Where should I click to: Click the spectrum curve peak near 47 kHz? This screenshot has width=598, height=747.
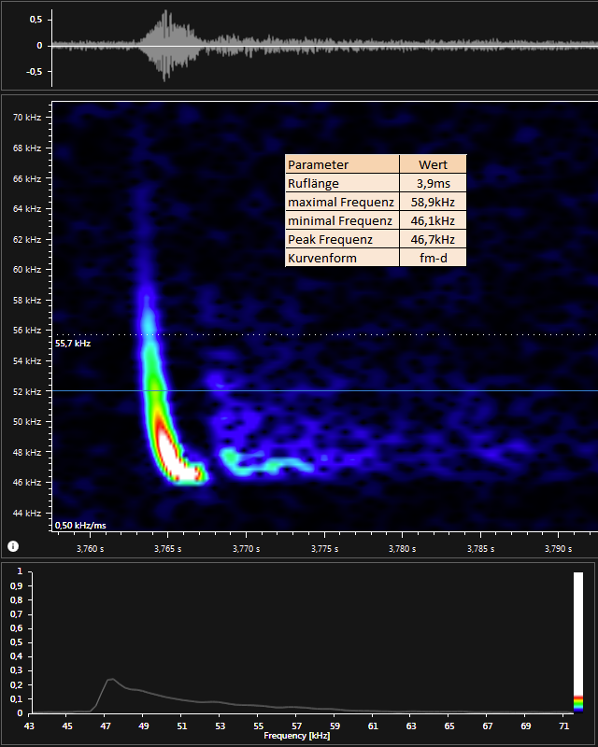pos(111,679)
